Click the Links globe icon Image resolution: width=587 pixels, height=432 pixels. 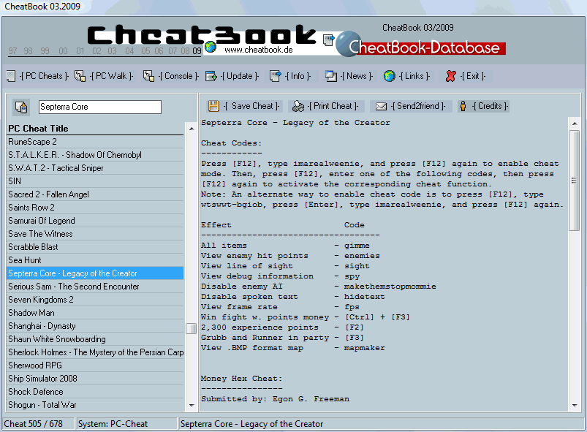click(390, 76)
